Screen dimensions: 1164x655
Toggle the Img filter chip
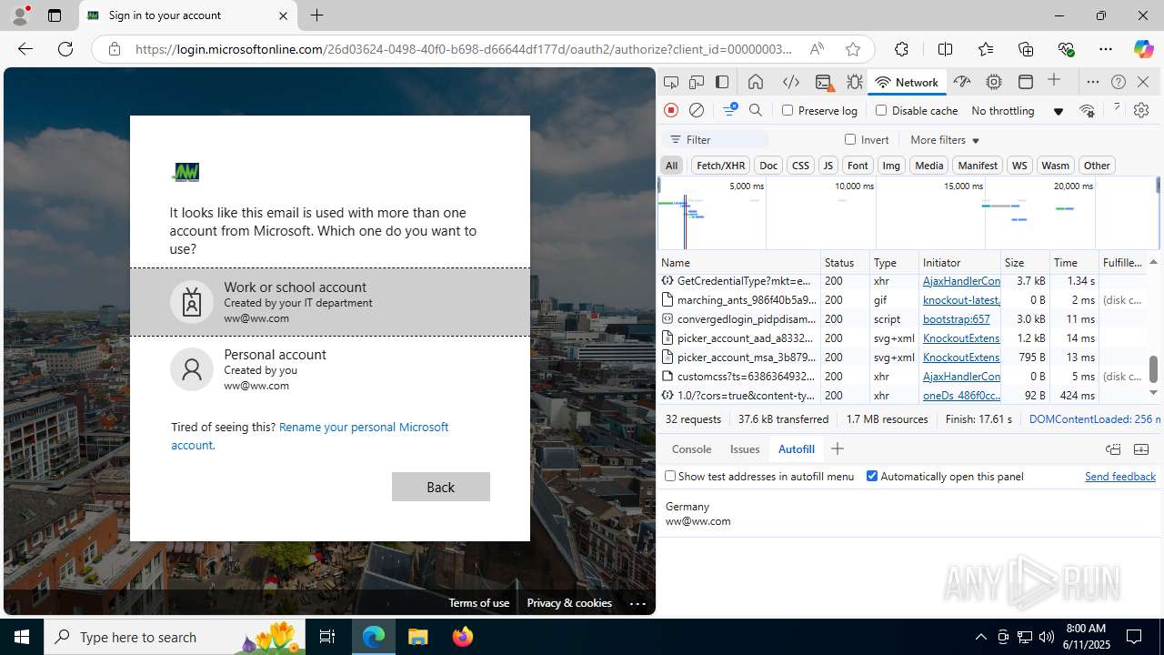click(x=891, y=165)
